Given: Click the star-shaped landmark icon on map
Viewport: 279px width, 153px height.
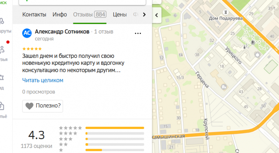Looking at the screenshot, I should [257, 55].
